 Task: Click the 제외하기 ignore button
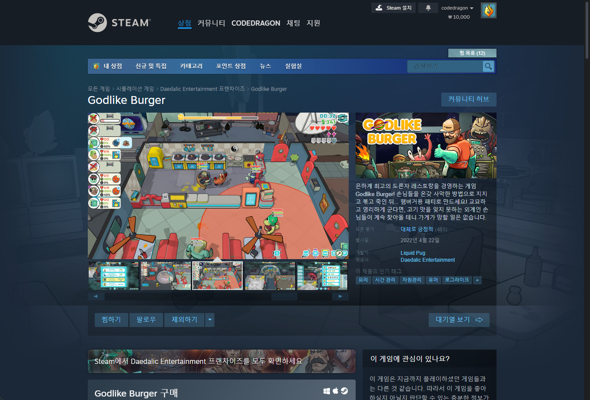(184, 320)
